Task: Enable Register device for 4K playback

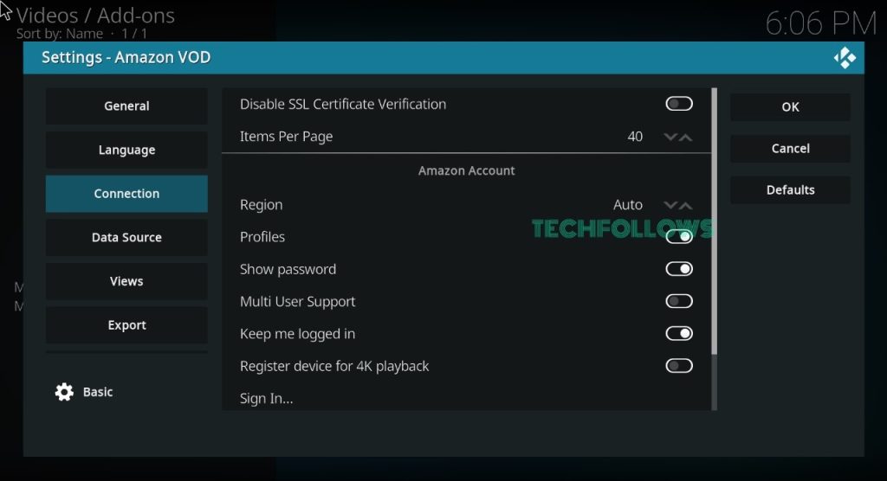Action: pos(679,366)
